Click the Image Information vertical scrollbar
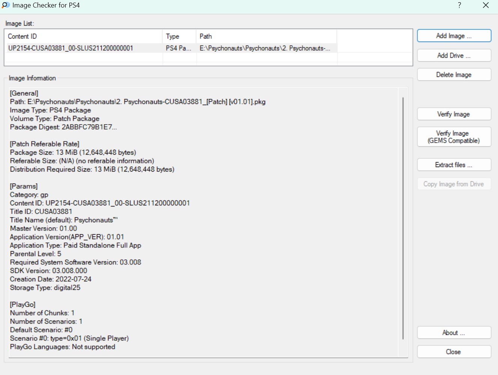The height and width of the screenshot is (375, 498). 403,218
